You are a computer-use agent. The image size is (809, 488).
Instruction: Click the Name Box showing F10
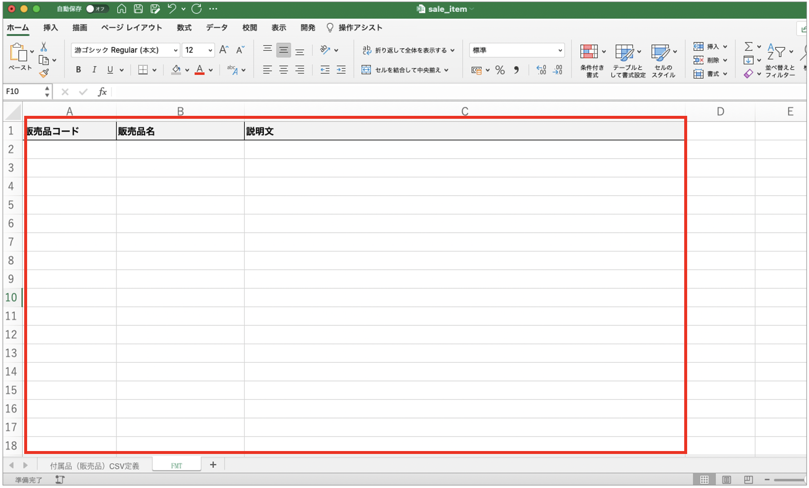point(24,92)
